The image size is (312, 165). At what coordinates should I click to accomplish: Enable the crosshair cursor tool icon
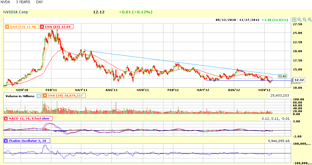coord(294,20)
